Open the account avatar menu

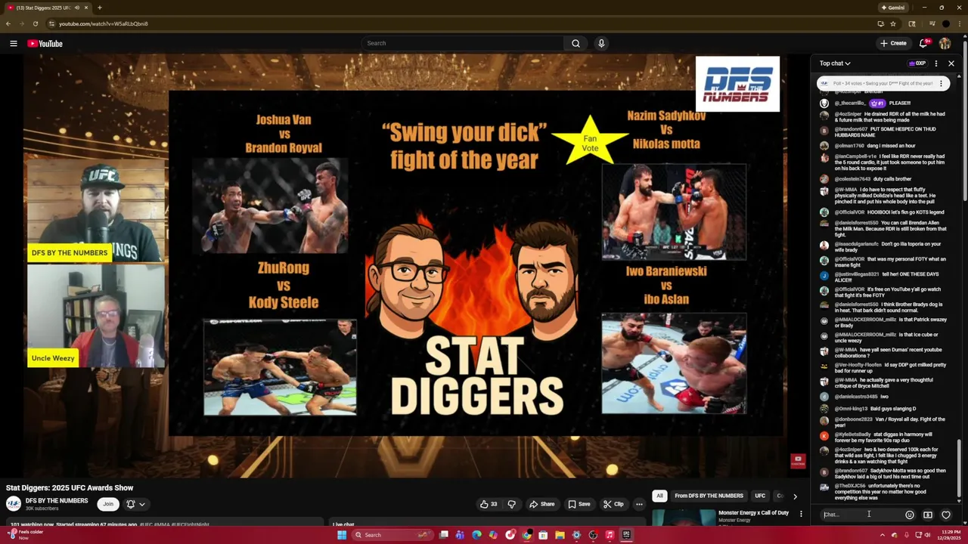point(945,43)
